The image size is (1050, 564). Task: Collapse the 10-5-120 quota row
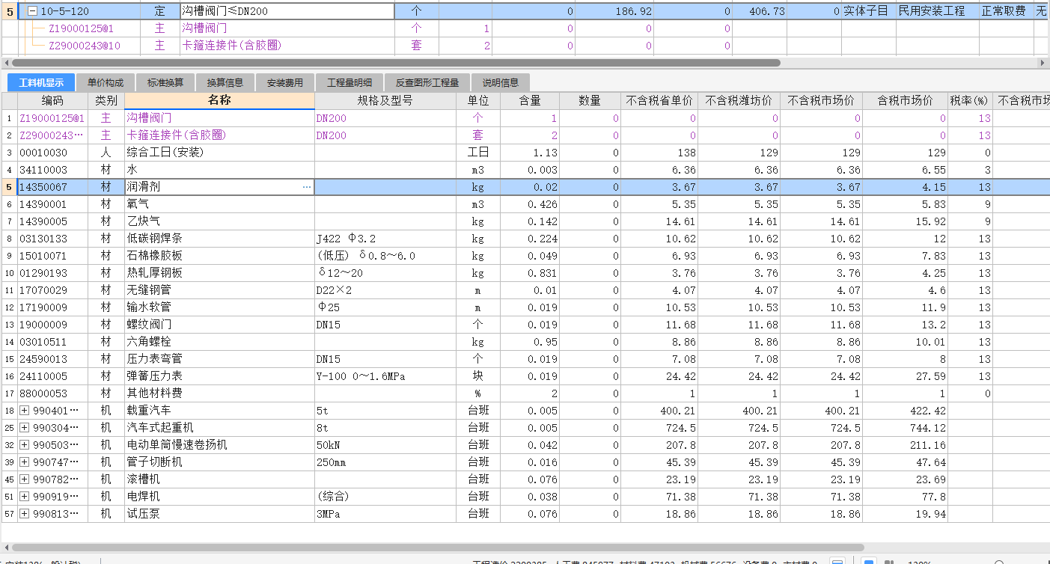click(x=32, y=11)
